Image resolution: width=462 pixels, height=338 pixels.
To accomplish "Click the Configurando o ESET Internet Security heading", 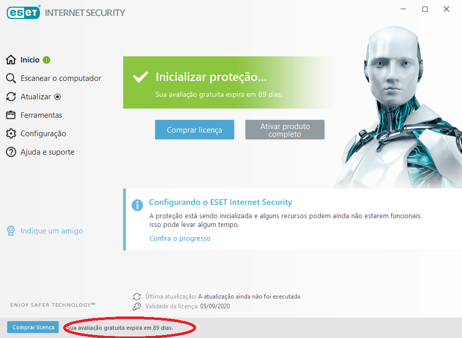I will coord(220,202).
